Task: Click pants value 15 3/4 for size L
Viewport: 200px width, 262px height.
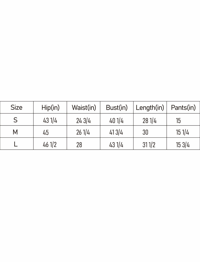Action: coord(183,145)
